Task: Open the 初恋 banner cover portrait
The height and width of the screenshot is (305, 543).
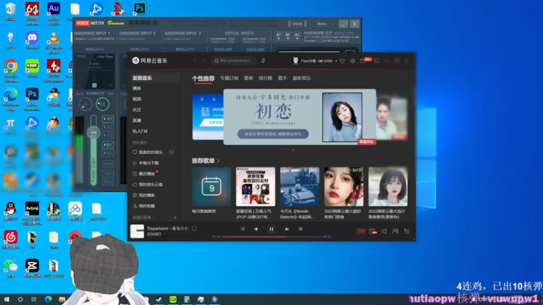Action: pos(342,117)
